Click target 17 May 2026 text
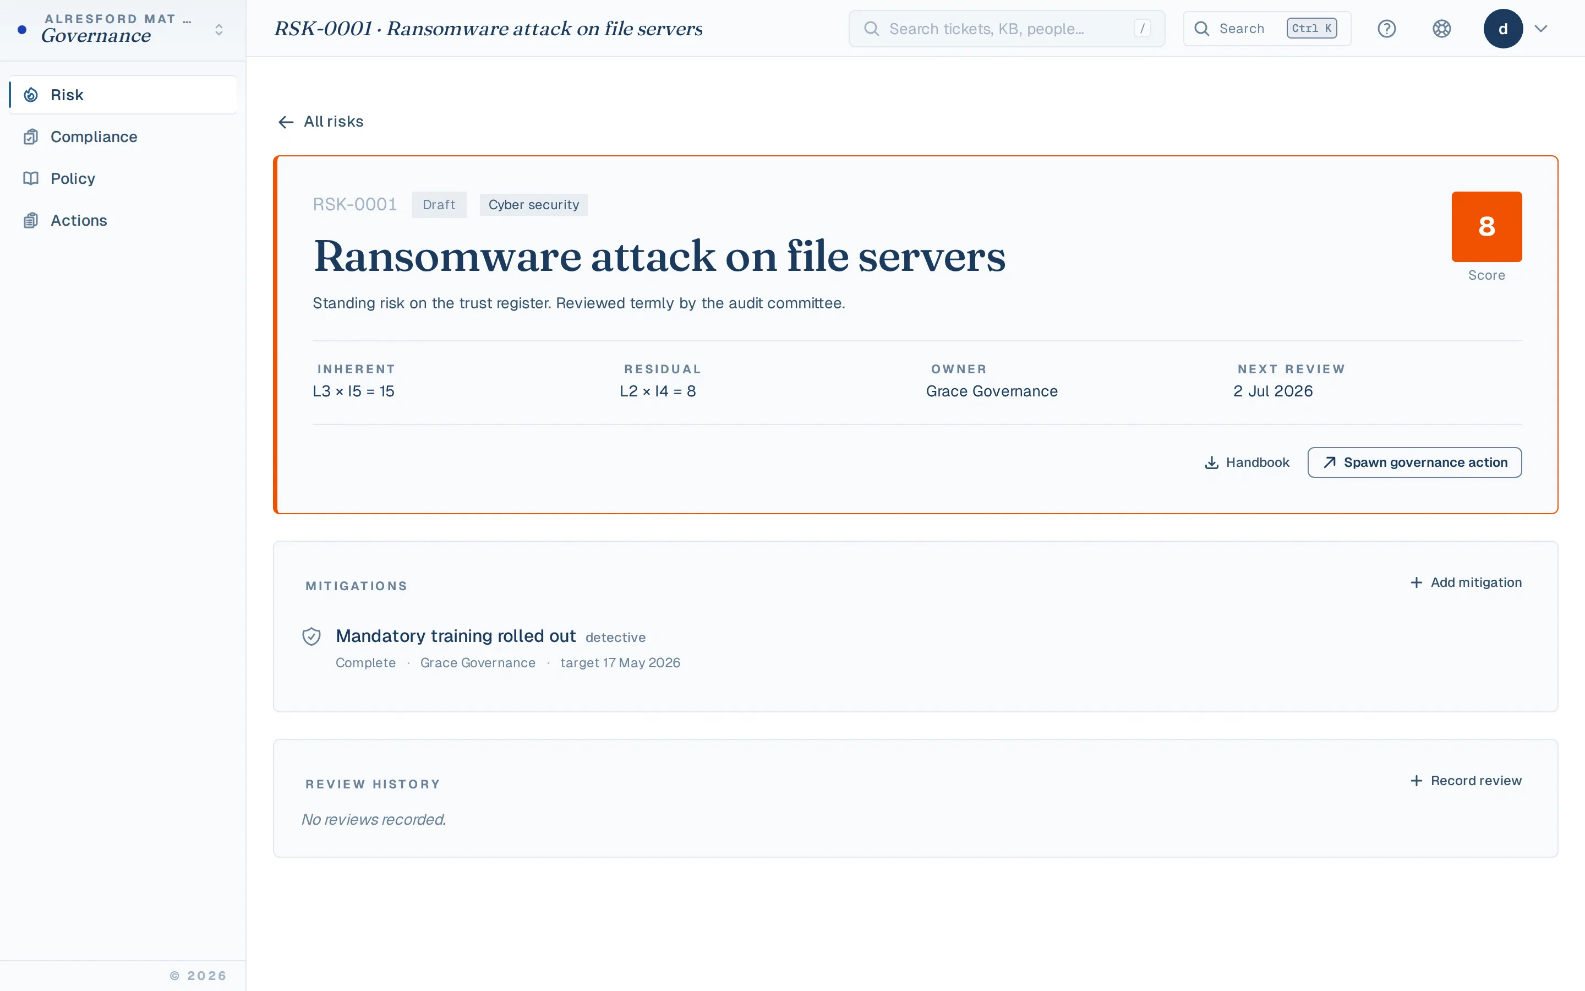The image size is (1585, 991). click(x=620, y=663)
